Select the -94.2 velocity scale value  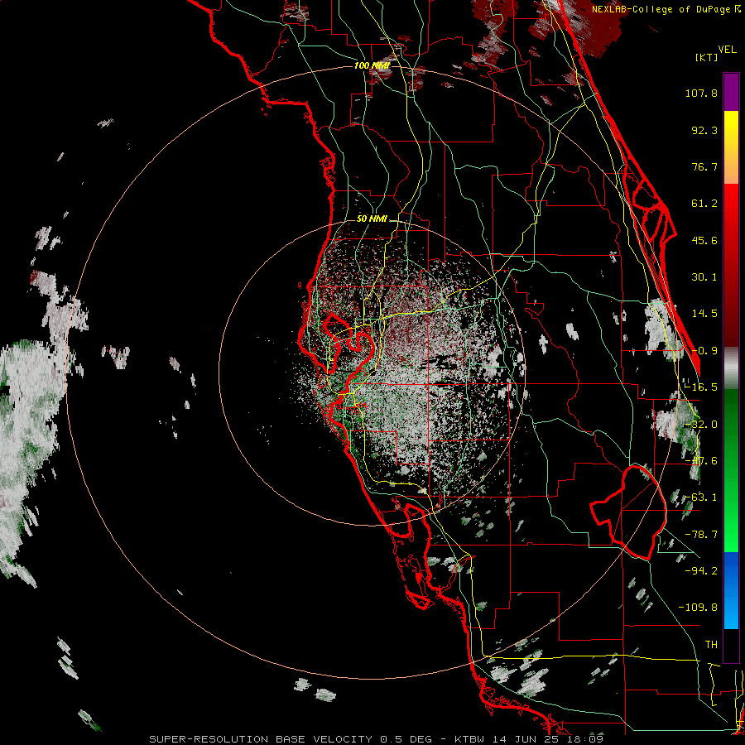tap(701, 571)
